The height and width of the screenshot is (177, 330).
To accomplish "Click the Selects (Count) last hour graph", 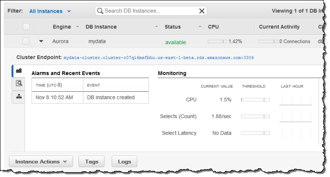I will [295, 116].
